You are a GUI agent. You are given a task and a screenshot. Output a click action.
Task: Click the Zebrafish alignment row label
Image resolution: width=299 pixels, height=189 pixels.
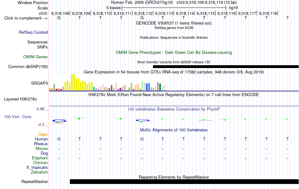point(39,172)
